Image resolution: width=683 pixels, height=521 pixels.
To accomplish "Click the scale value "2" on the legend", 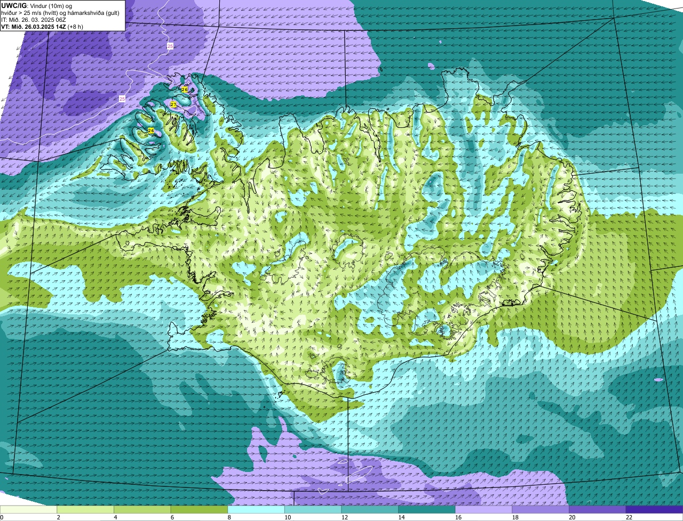I will [58, 517].
